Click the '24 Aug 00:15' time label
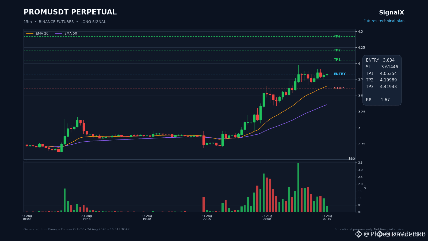 point(207,217)
